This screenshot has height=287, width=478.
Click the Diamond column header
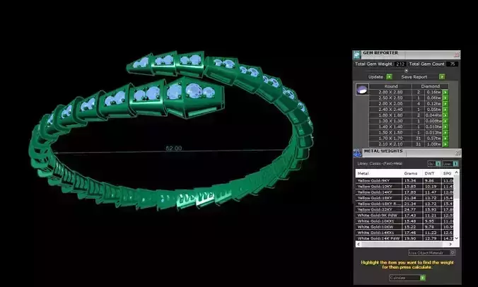pyautogui.click(x=430, y=86)
